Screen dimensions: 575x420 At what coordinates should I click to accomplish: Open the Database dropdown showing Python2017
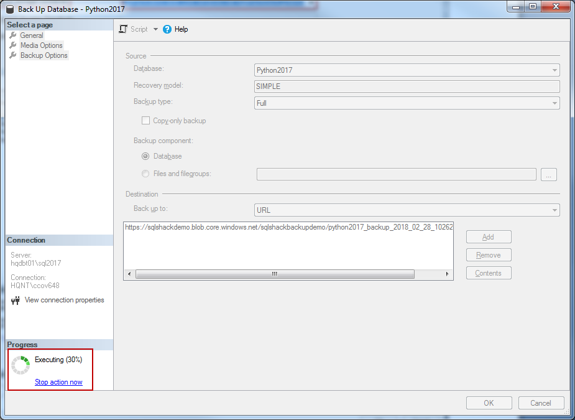click(x=407, y=70)
